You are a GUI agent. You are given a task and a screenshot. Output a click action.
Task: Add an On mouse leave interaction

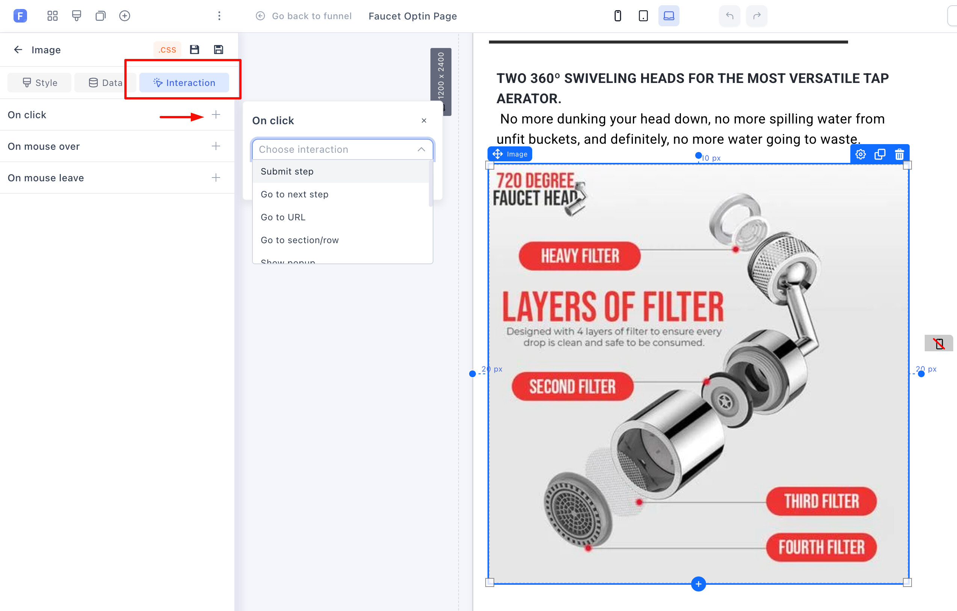tap(216, 178)
